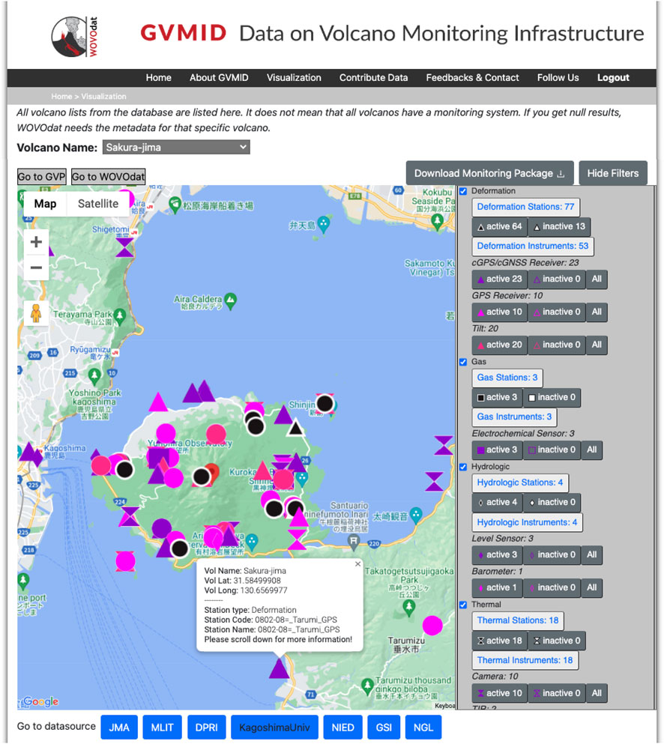Click the white-outlined black triangle marker near Shinjima
This screenshot has height=744, width=664.
coord(296,428)
